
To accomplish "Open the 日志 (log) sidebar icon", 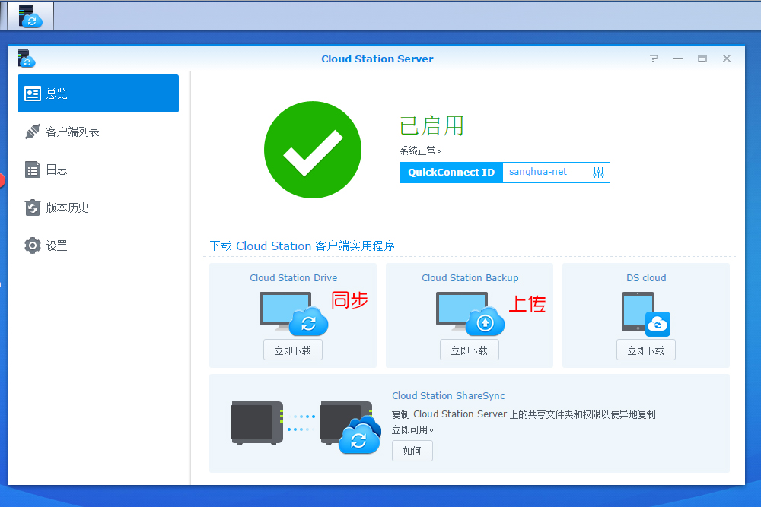I will tap(33, 169).
